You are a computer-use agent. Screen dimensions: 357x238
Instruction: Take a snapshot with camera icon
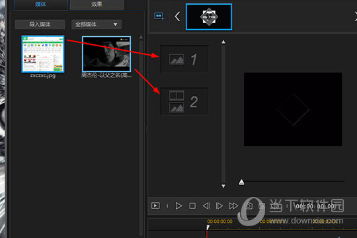pyautogui.click(x=249, y=206)
